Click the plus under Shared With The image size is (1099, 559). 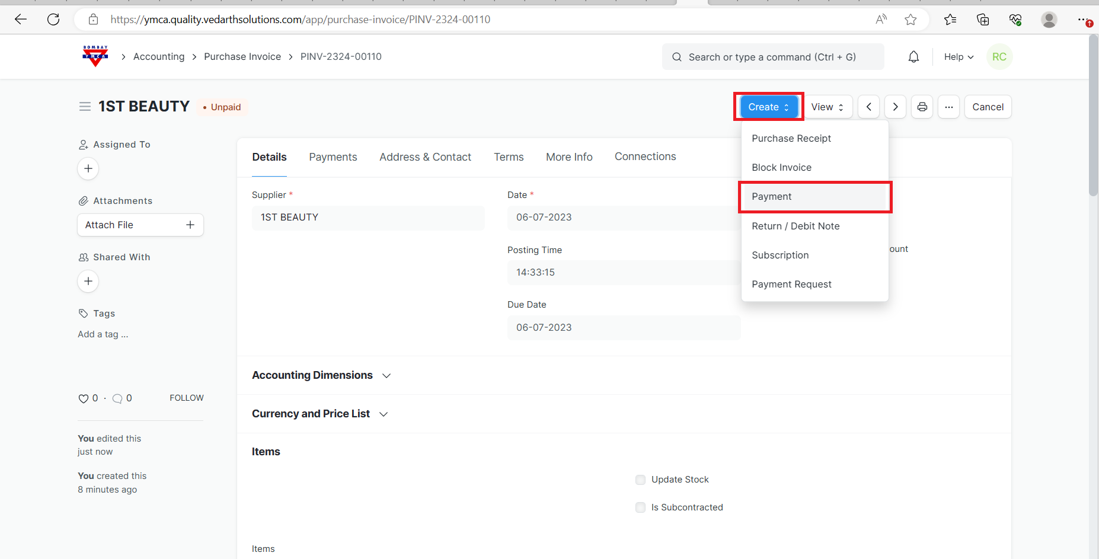(88, 281)
